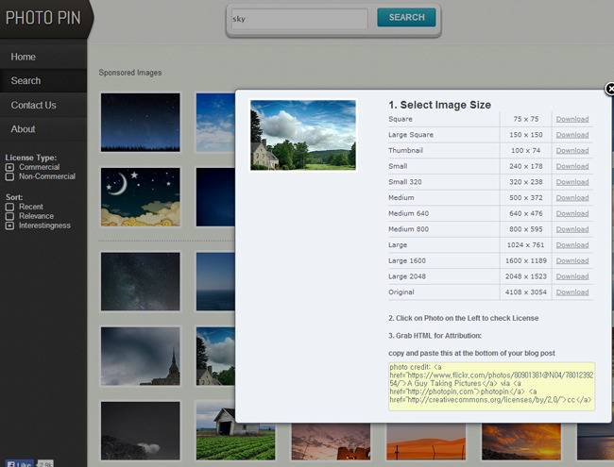Close the image size popup
Viewport: 614px width, 467px height.
pos(609,89)
